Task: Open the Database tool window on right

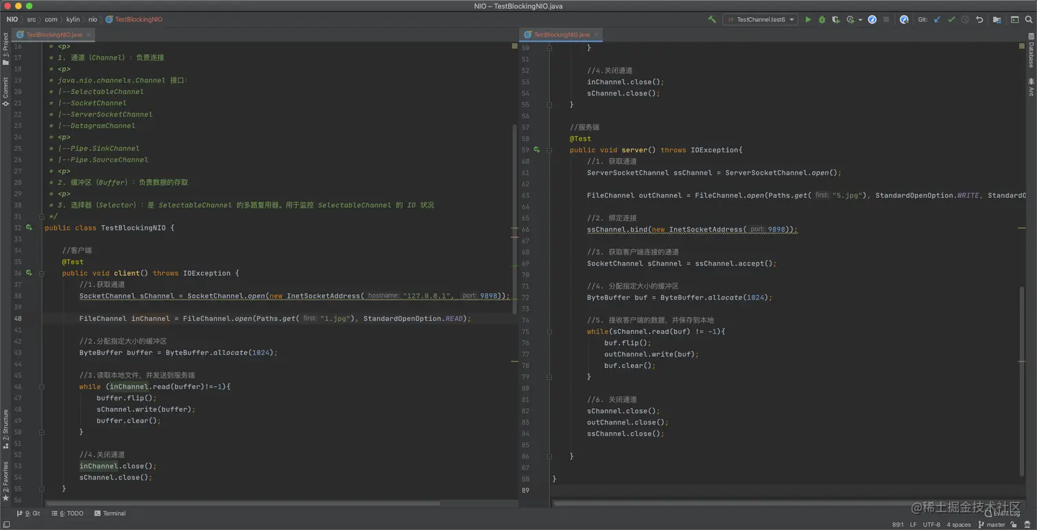Action: click(1031, 51)
